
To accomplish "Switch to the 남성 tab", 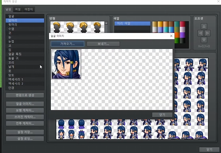I will (8, 9).
